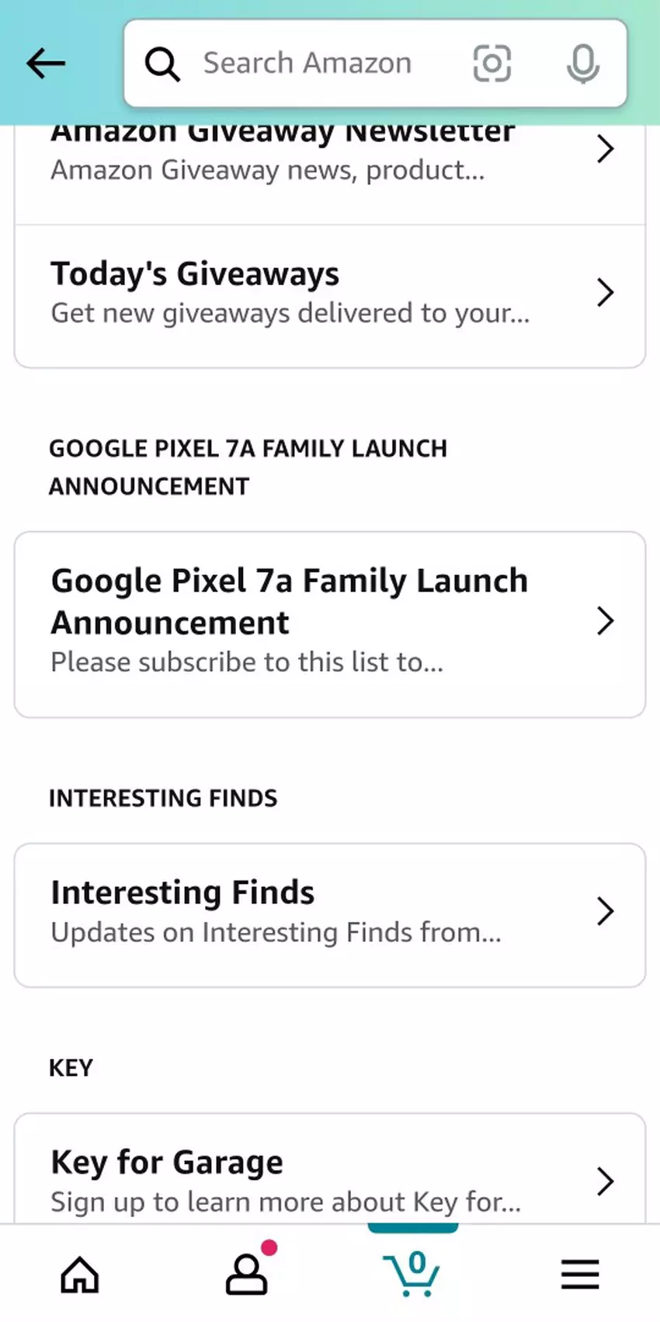Expand the Interesting Finds chevron
The image size is (660, 1322).
pyautogui.click(x=605, y=911)
